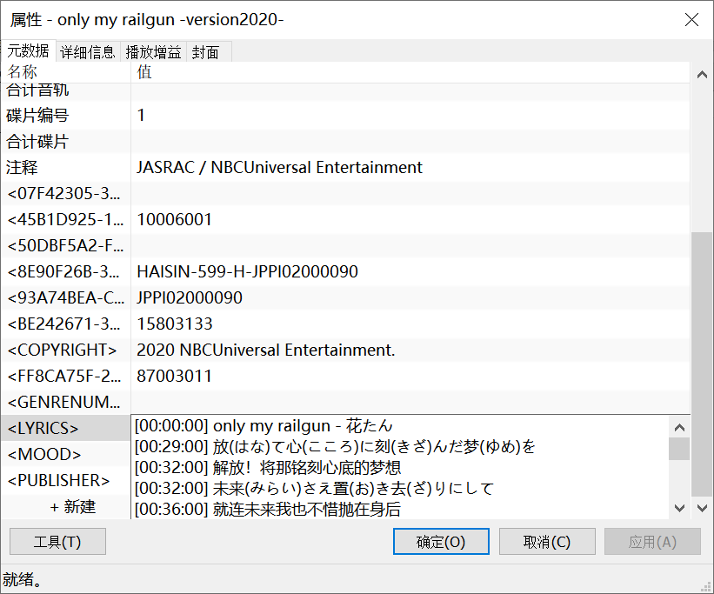Click the [00:36:00] lyrics line
The width and height of the screenshot is (714, 594).
coord(268,509)
